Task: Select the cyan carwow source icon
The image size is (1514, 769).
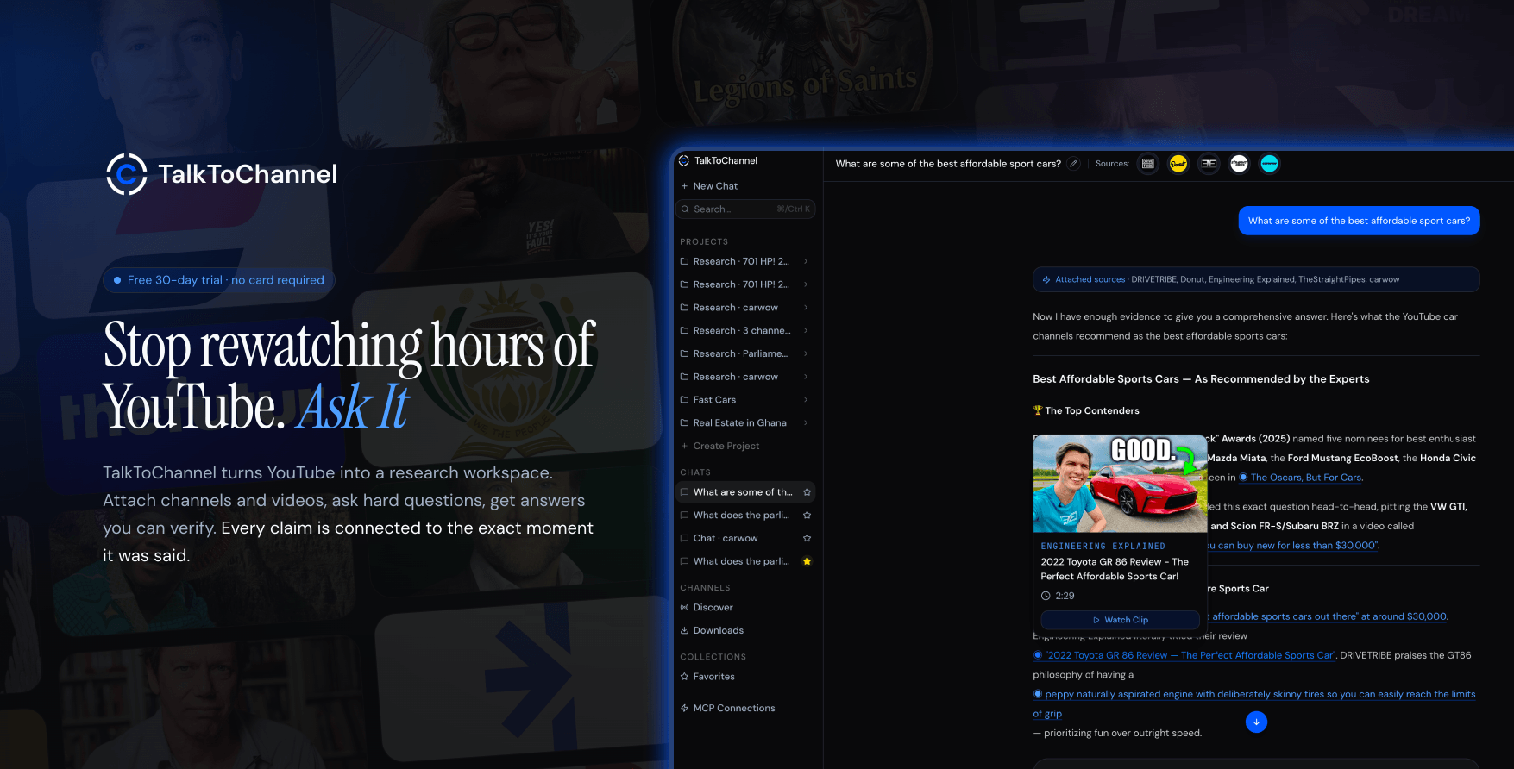Action: coord(1269,164)
